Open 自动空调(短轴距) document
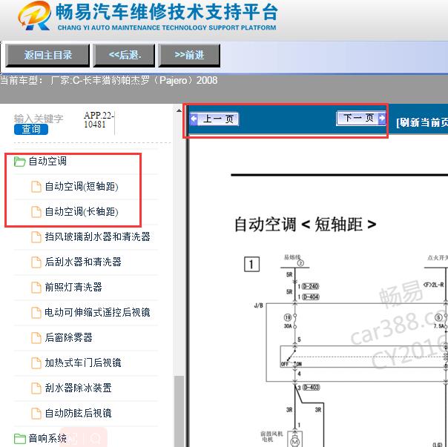Image resolution: width=448 pixels, height=447 pixels. tap(82, 187)
